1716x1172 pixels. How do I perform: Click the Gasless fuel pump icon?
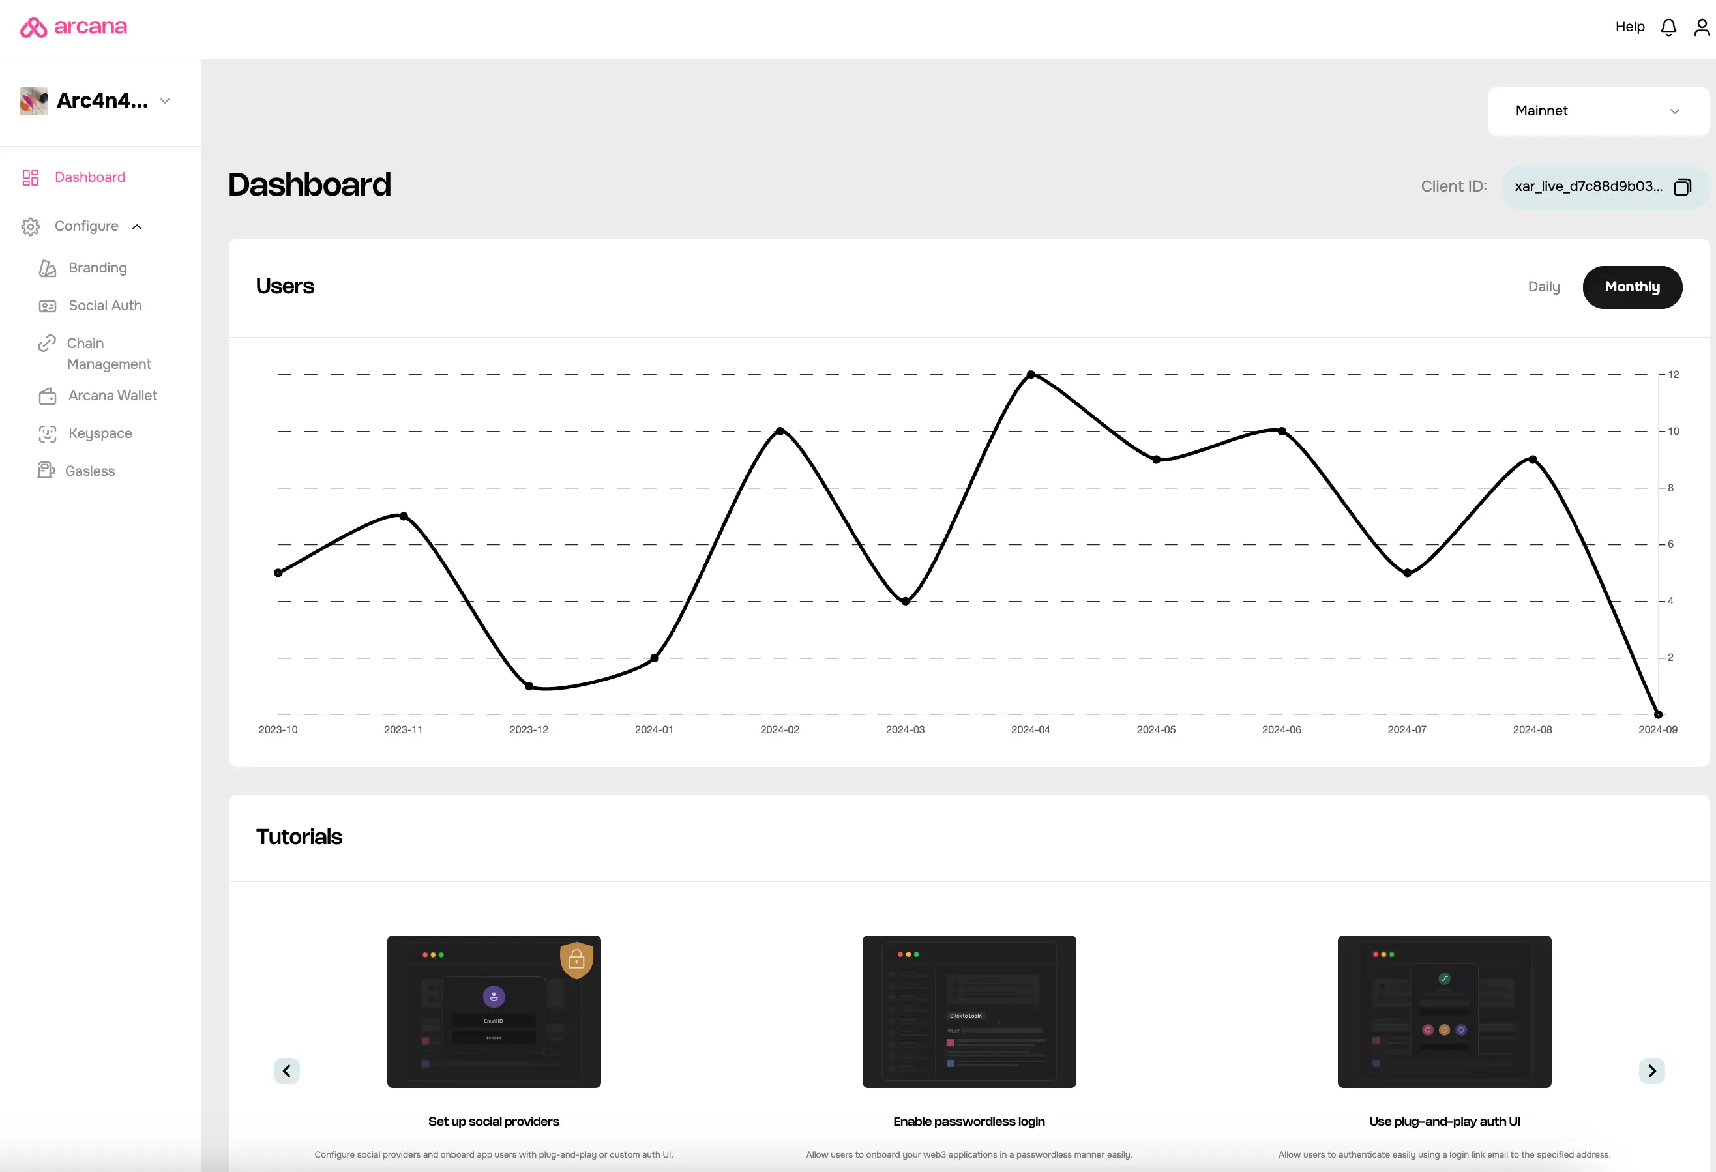coord(46,471)
